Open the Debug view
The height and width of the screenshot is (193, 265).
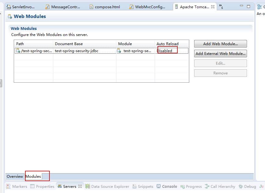(247, 186)
